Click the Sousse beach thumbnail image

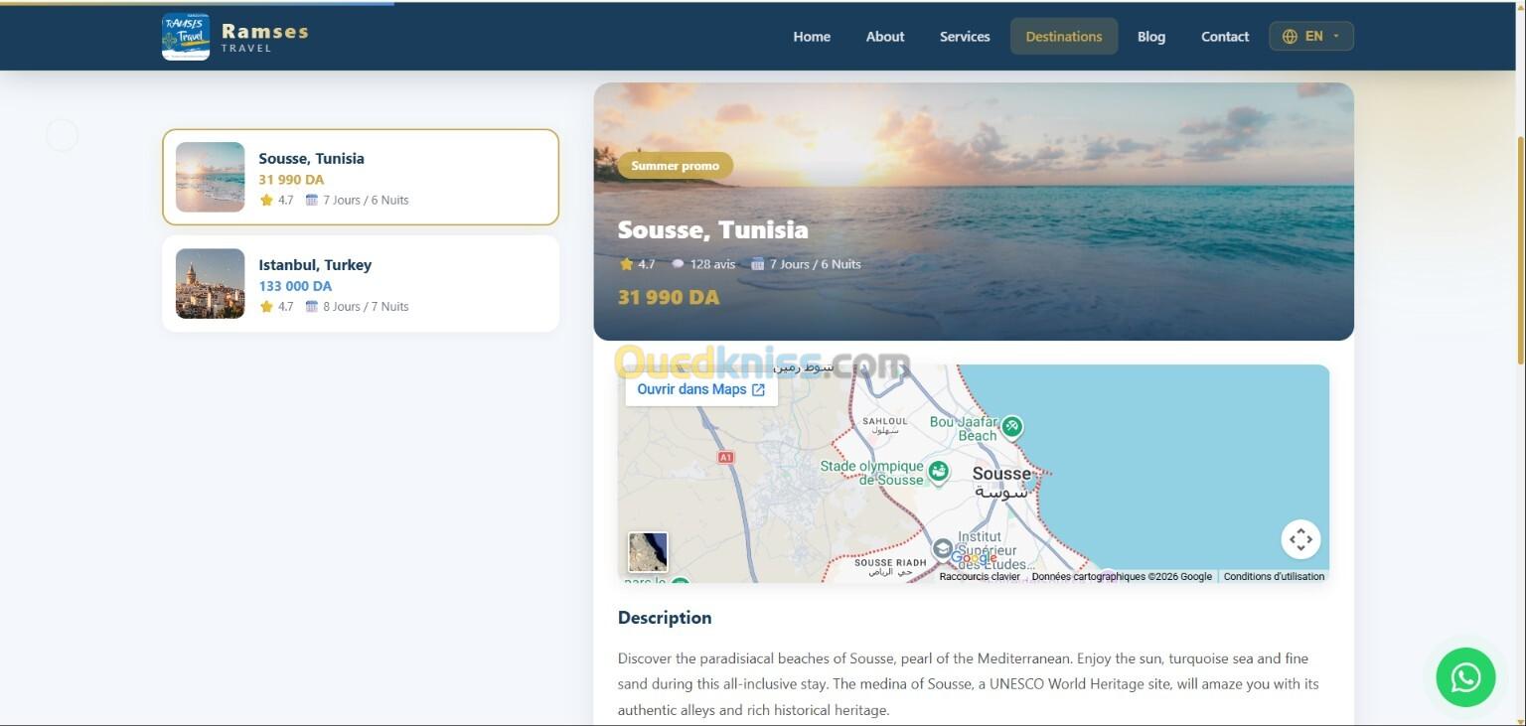pyautogui.click(x=210, y=177)
